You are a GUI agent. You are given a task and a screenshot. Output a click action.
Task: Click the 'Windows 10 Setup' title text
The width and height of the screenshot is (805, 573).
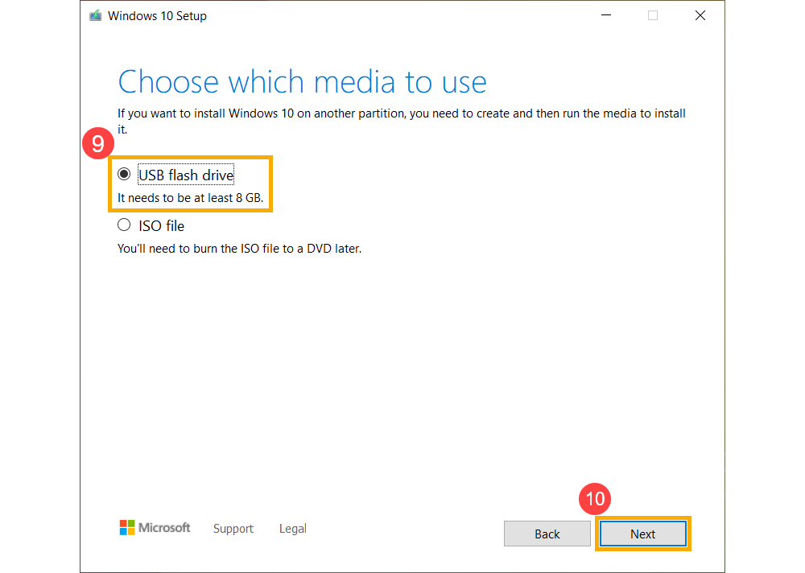[157, 16]
